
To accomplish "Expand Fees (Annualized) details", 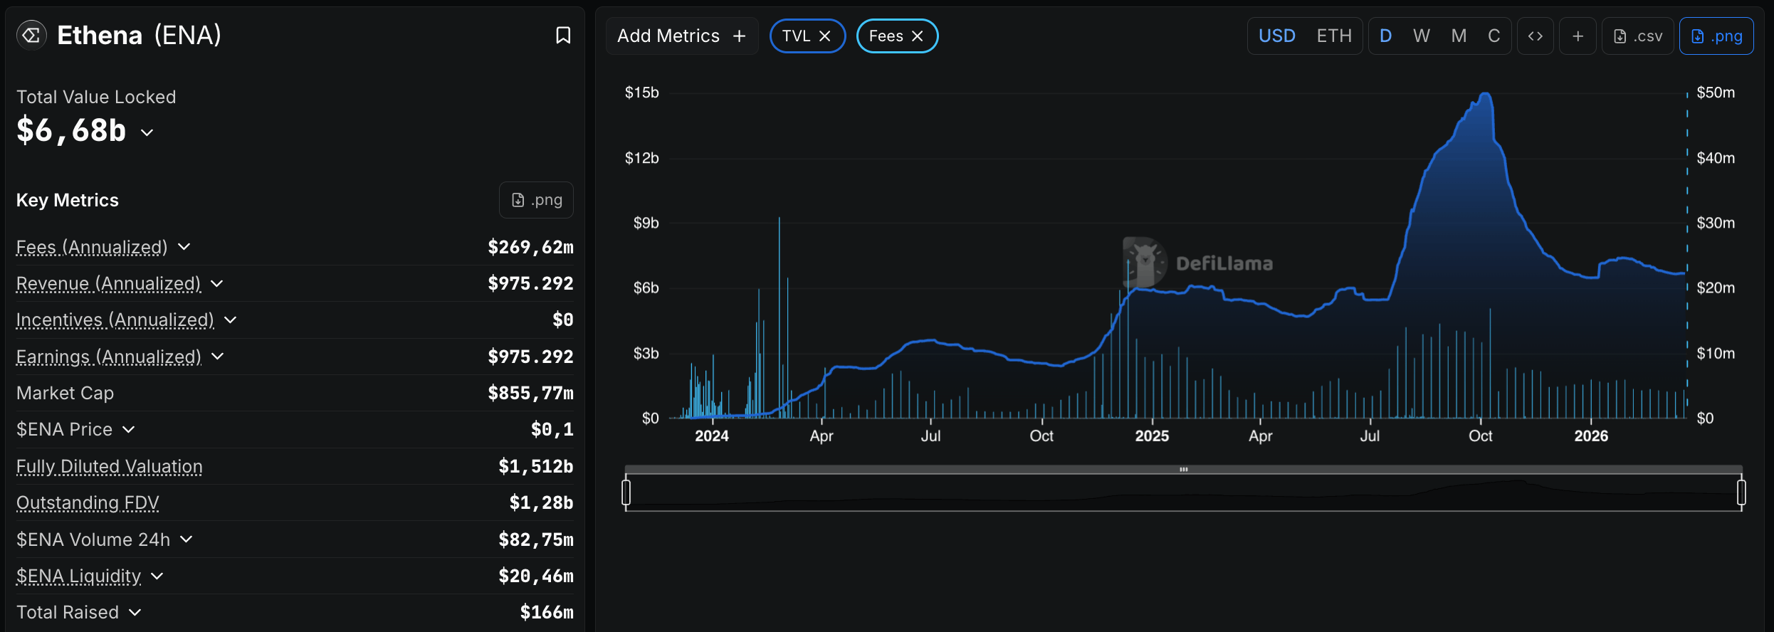I will [x=184, y=246].
